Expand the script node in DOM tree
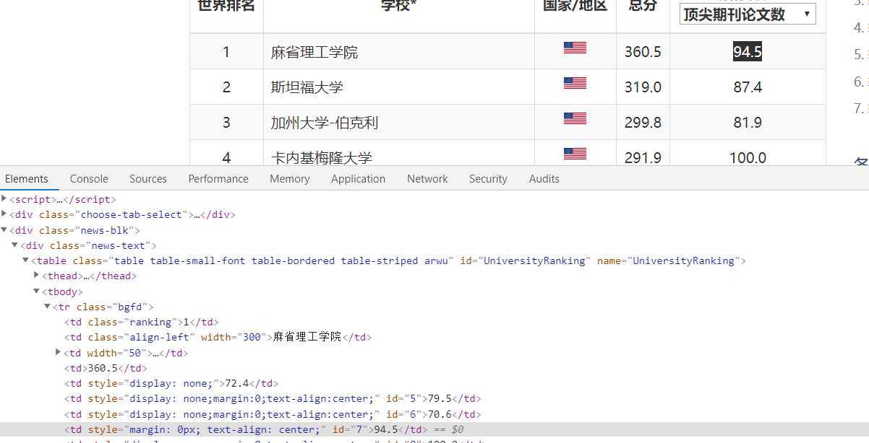 [x=4, y=199]
